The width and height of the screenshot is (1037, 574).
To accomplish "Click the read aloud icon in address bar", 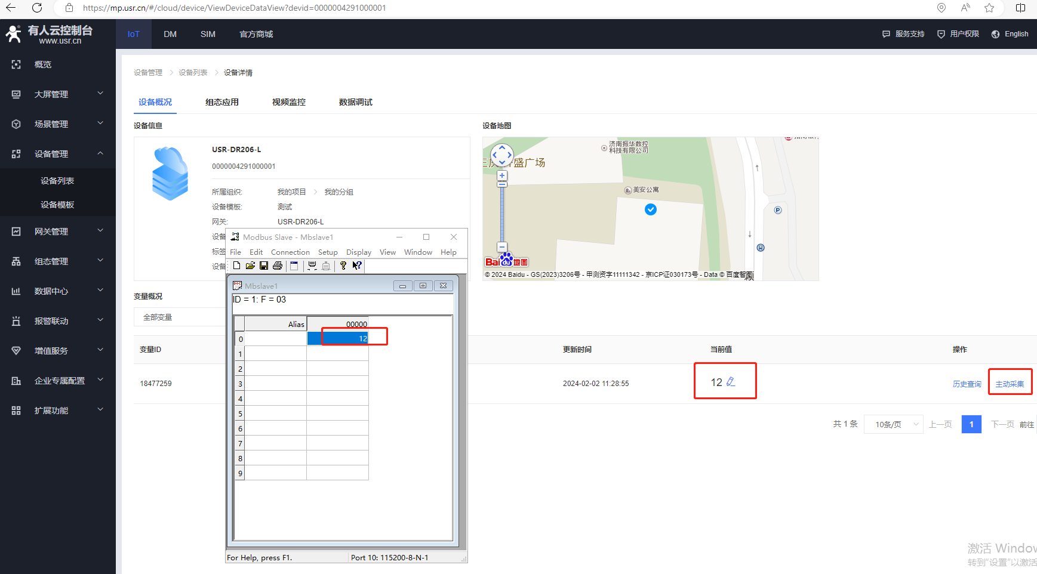I will pos(965,8).
